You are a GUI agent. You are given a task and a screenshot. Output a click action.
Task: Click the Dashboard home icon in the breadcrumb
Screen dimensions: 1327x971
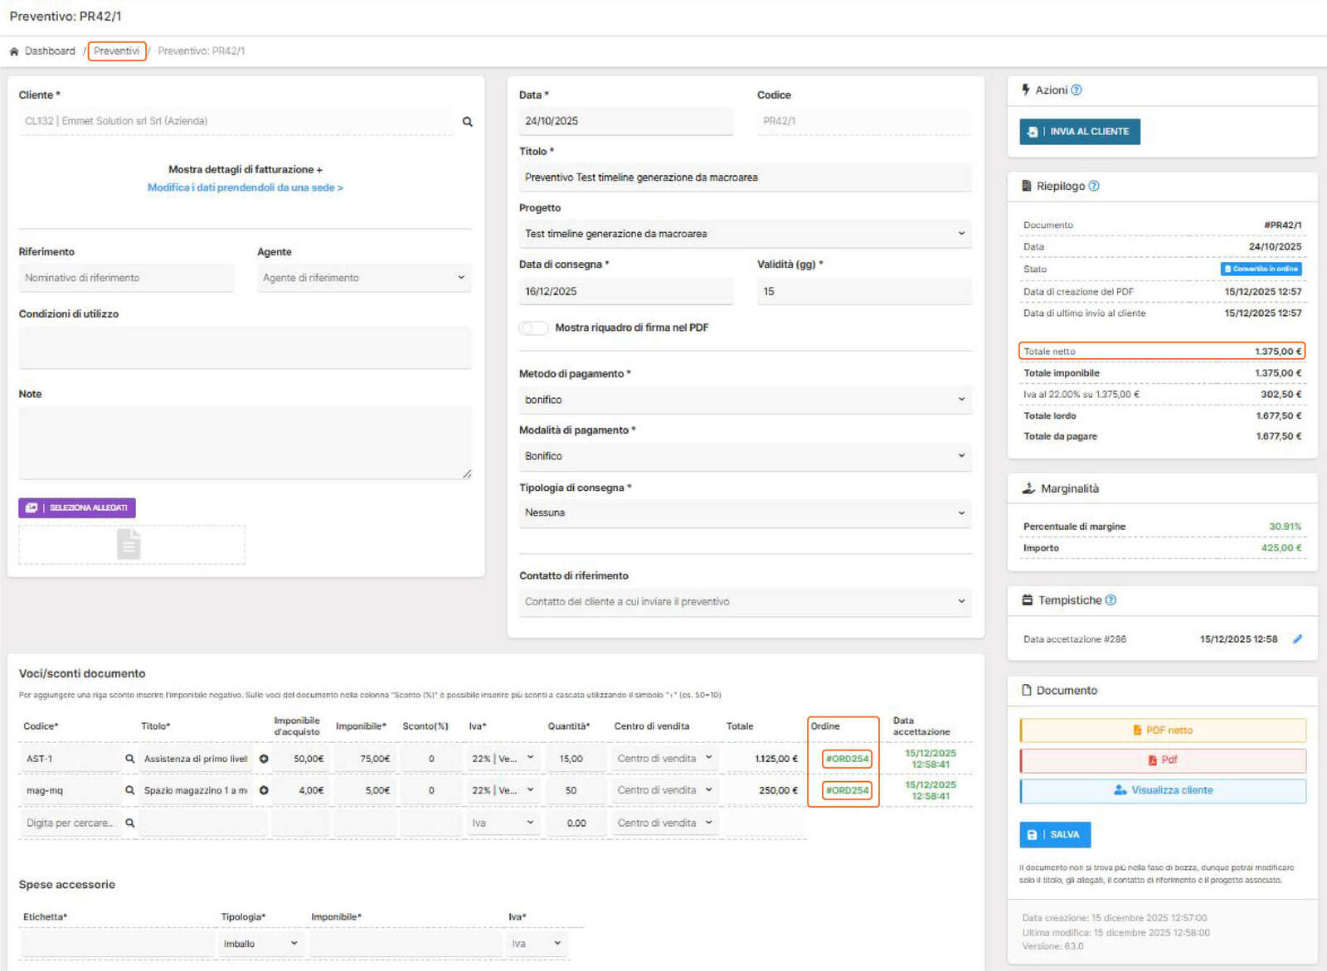(x=14, y=51)
